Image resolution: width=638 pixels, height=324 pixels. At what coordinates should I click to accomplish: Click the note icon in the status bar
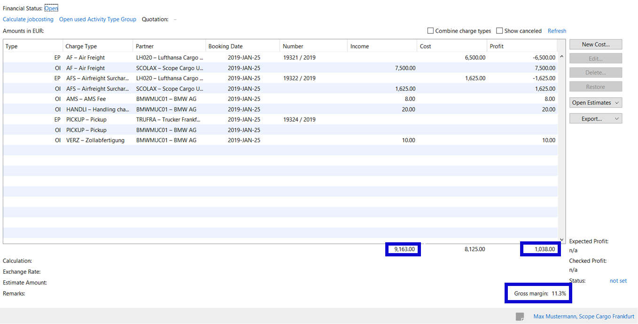[x=520, y=317]
